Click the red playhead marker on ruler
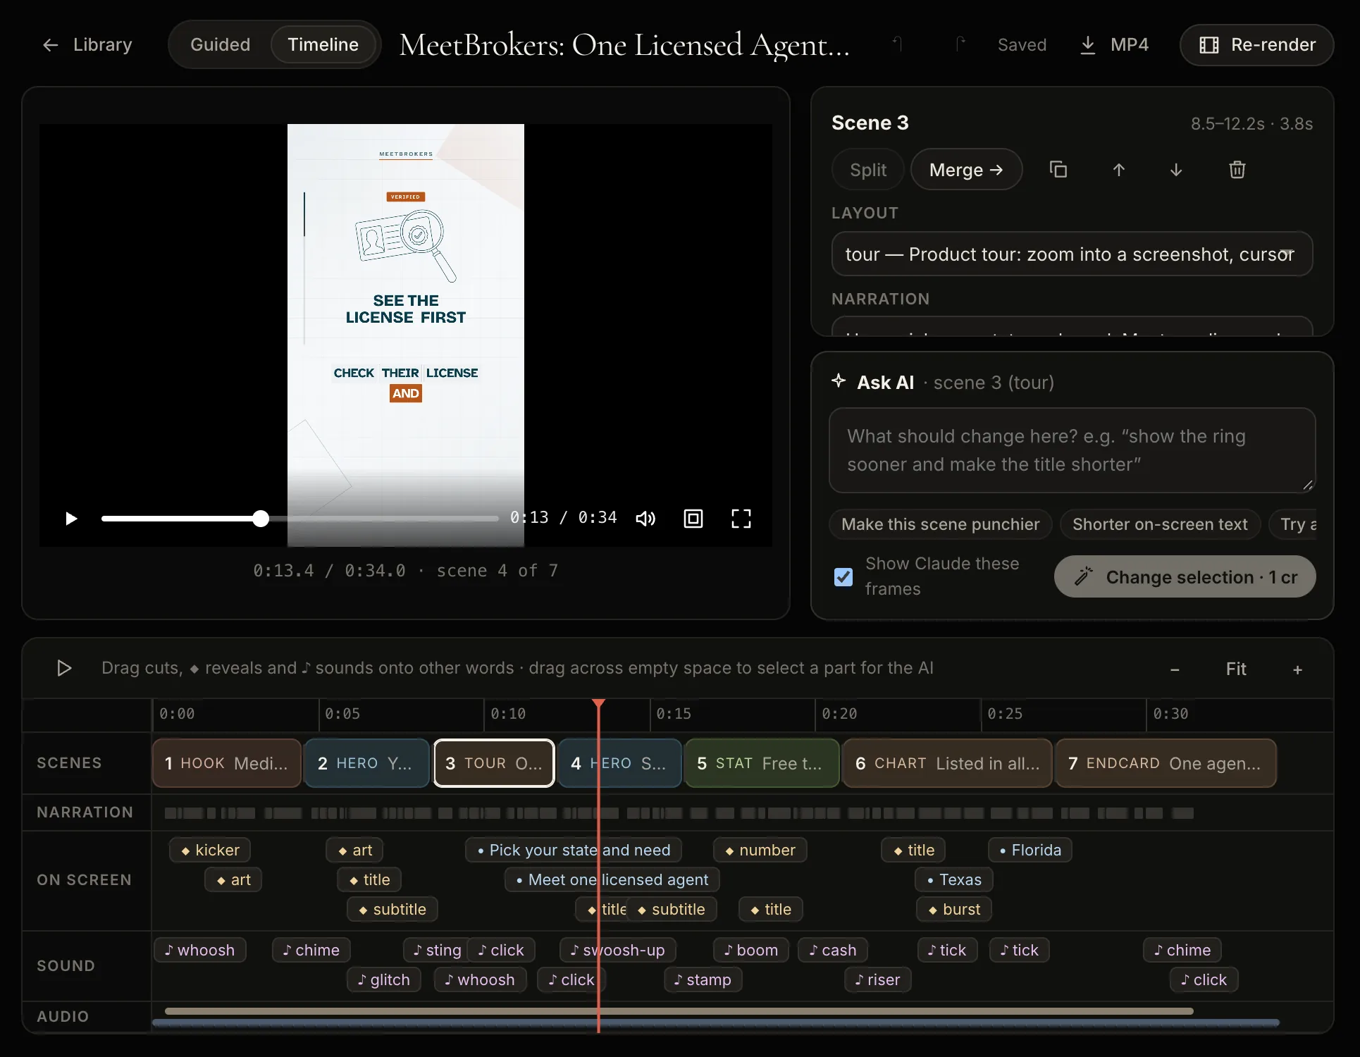1360x1057 pixels. point(598,703)
